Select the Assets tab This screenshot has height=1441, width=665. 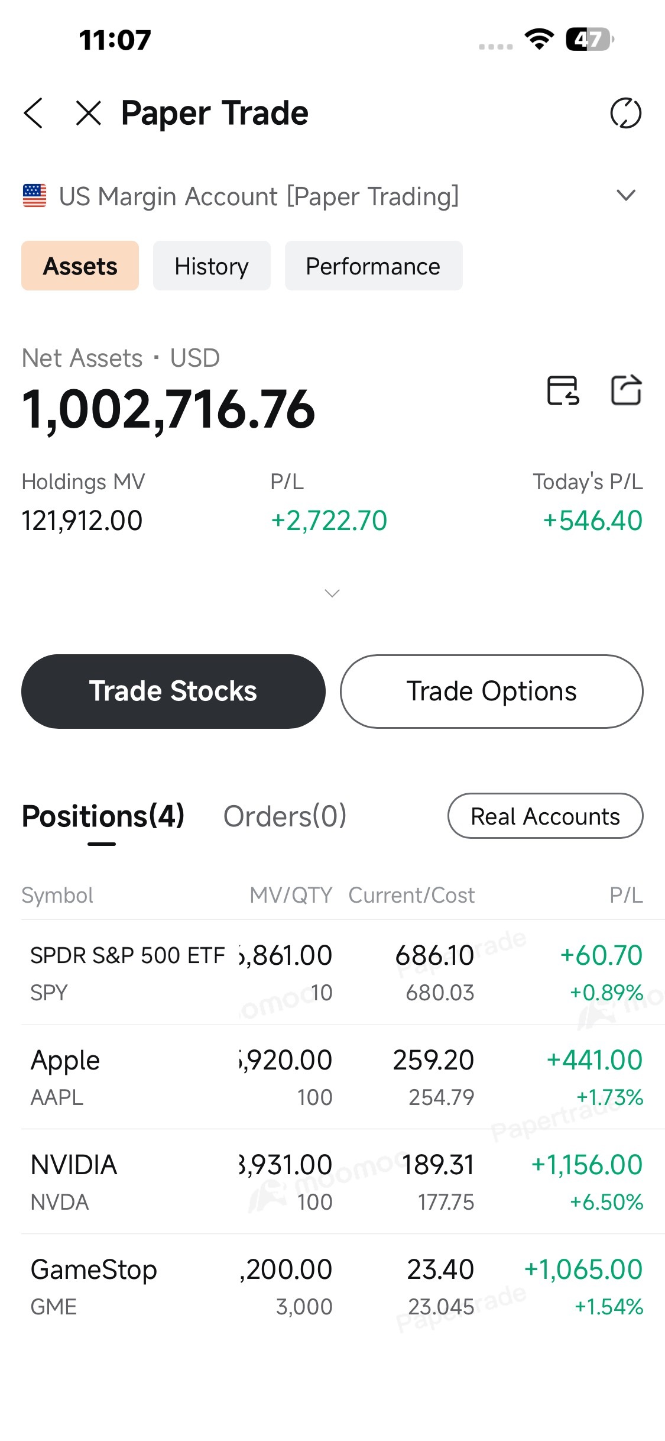coord(80,266)
